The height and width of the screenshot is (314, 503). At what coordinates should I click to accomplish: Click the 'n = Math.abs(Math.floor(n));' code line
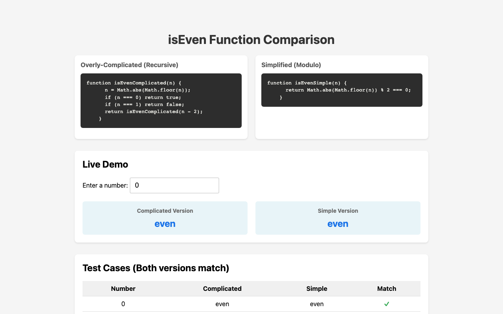[x=147, y=90]
